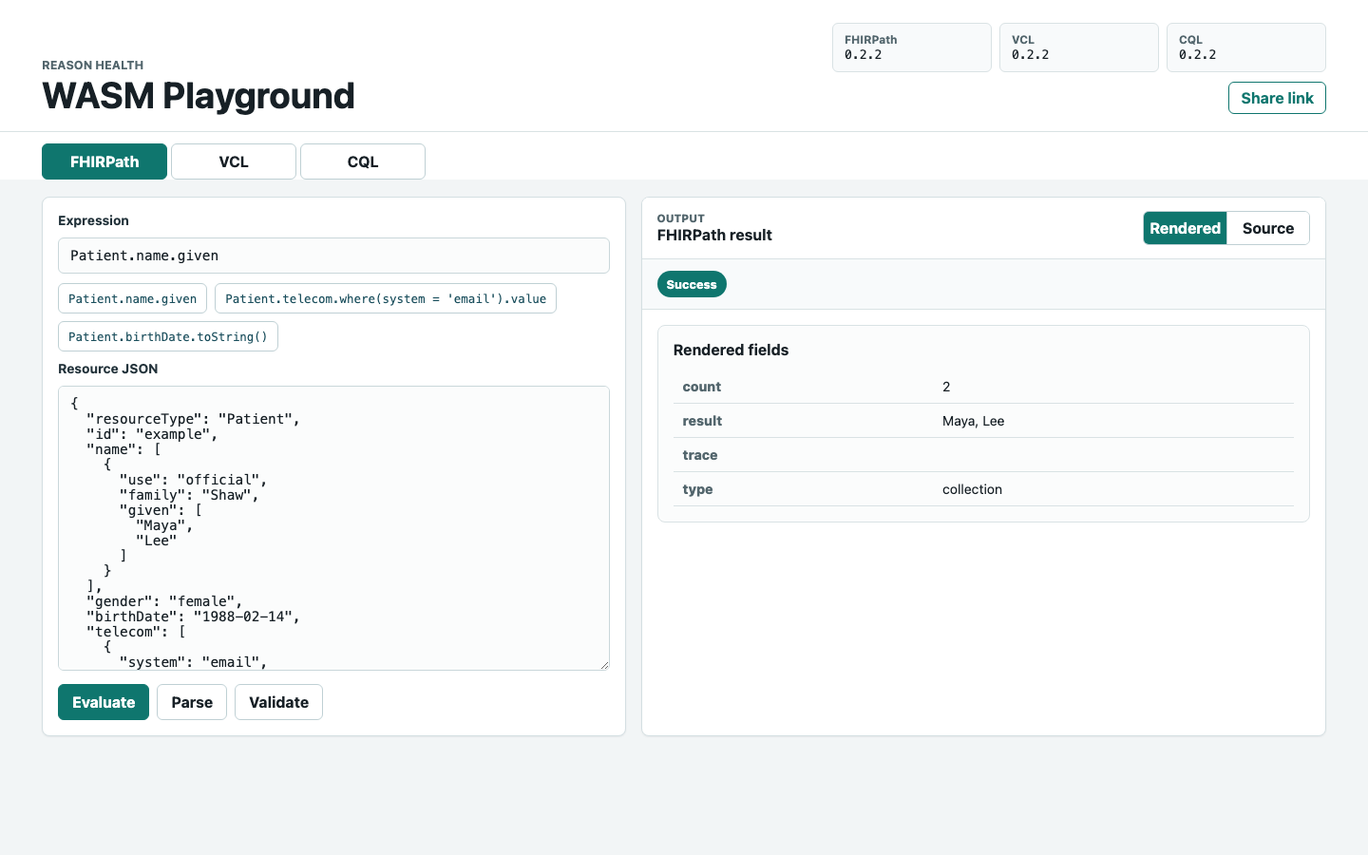The height and width of the screenshot is (855, 1368).
Task: Focus the Expression input field
Action: (333, 256)
